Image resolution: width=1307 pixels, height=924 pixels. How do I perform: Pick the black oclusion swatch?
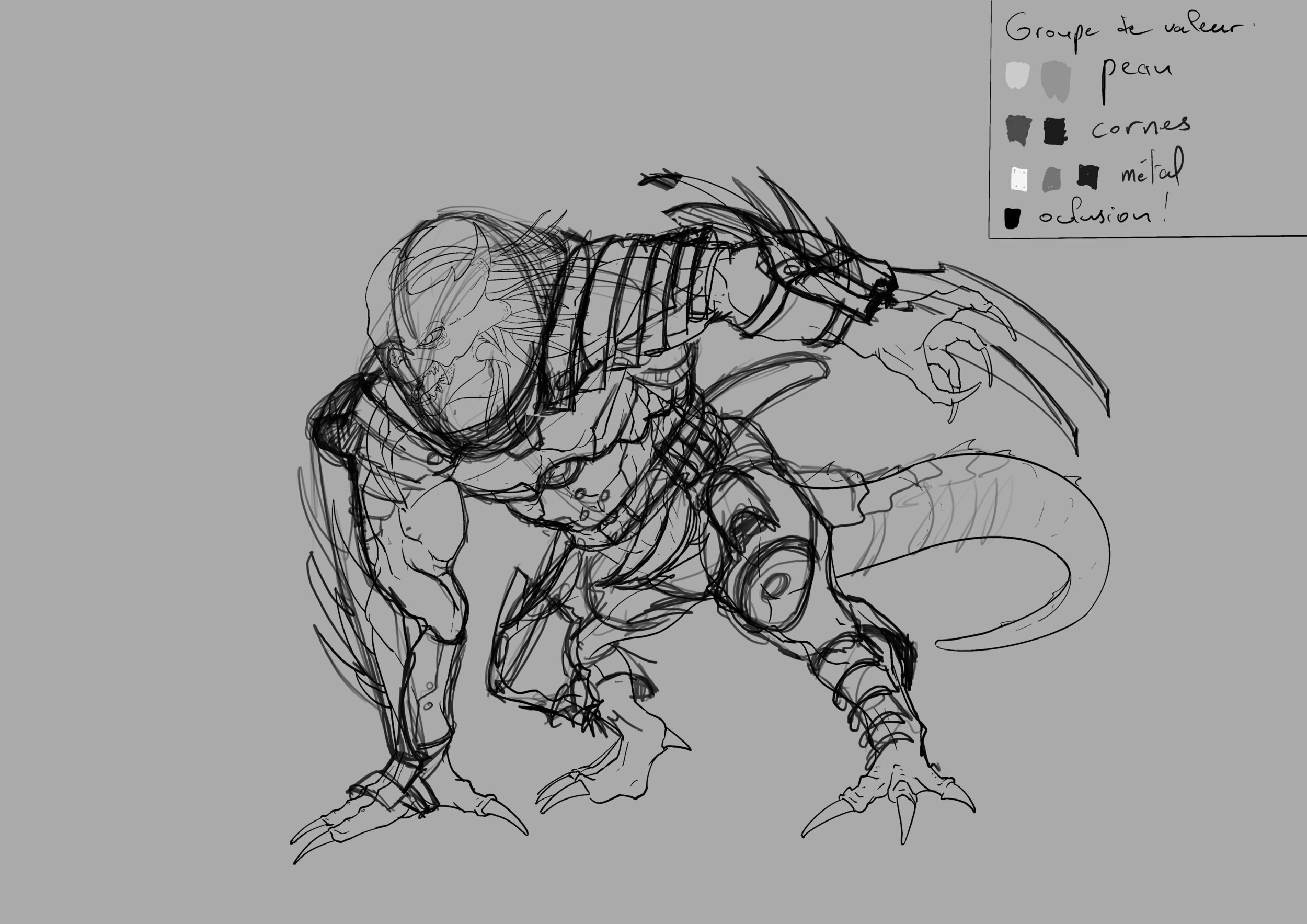coord(1012,218)
